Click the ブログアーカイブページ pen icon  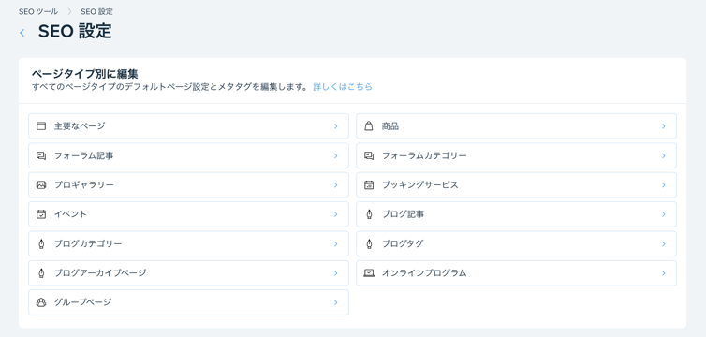(x=41, y=273)
